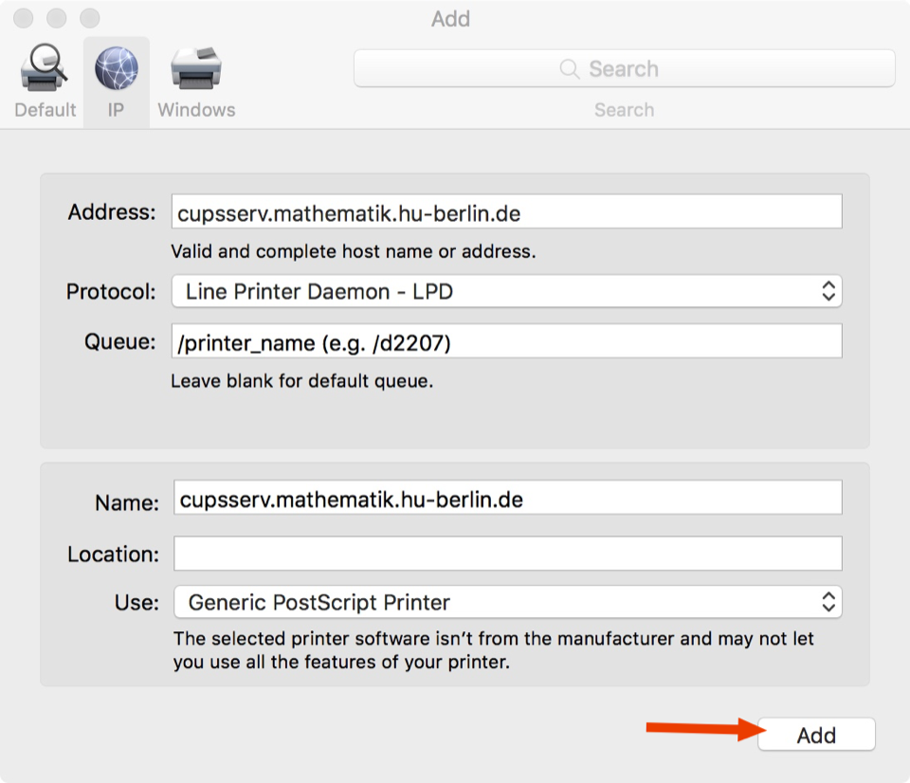This screenshot has height=783, width=910.
Task: Switch to the Windows tab
Action: tap(196, 81)
